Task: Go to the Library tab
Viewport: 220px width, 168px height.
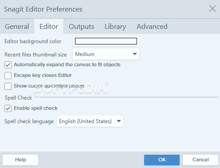Action: [115, 27]
